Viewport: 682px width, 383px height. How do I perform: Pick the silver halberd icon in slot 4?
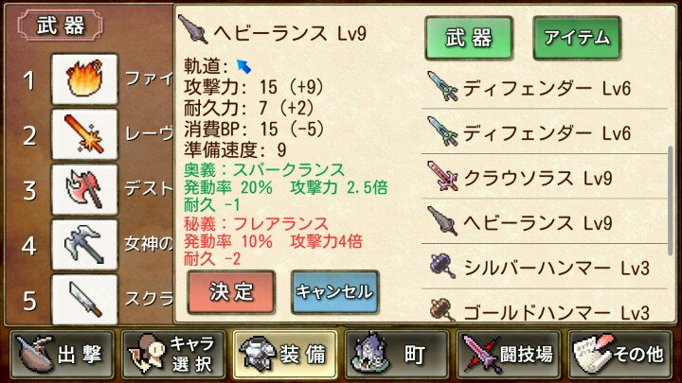pyautogui.click(x=84, y=245)
